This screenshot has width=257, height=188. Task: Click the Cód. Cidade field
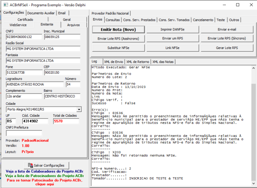click(x=35, y=121)
